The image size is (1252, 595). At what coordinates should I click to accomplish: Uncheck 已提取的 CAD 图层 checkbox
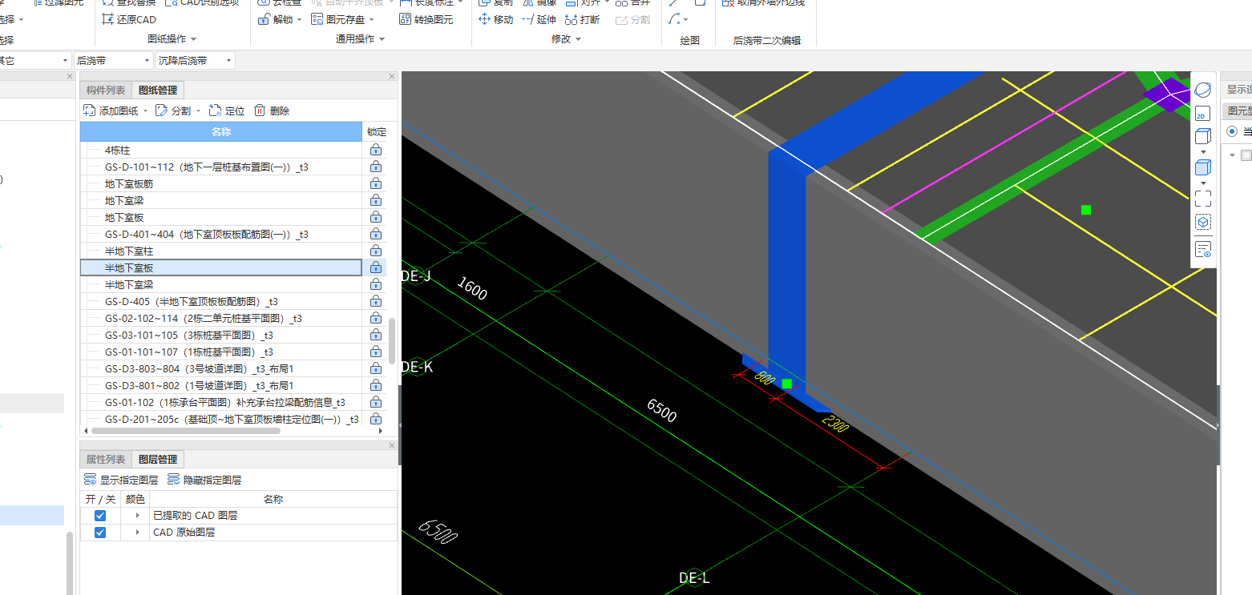click(x=100, y=516)
